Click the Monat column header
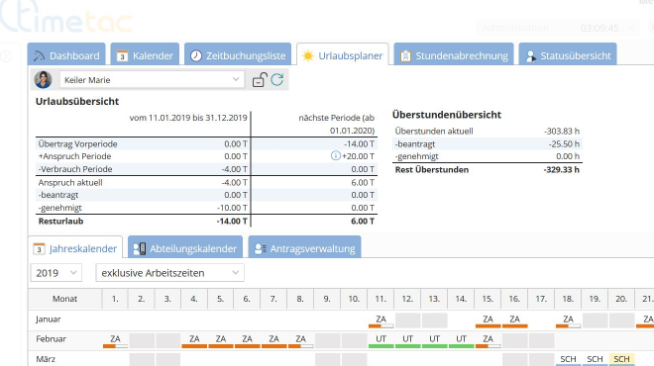The height and width of the screenshot is (366, 654). [x=64, y=299]
